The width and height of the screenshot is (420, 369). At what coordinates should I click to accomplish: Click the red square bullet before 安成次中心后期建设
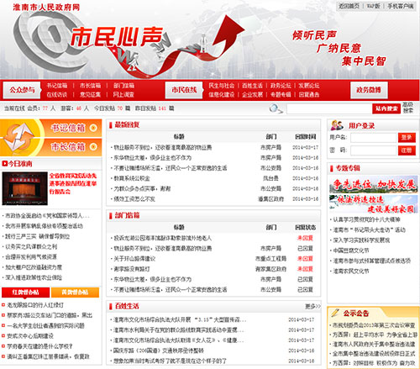coord(3,335)
